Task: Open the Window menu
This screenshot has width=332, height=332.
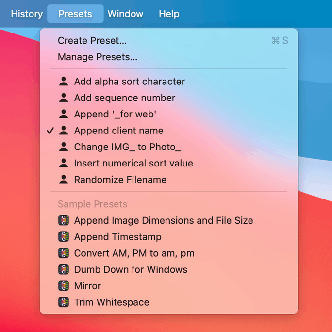Action: coord(125,14)
